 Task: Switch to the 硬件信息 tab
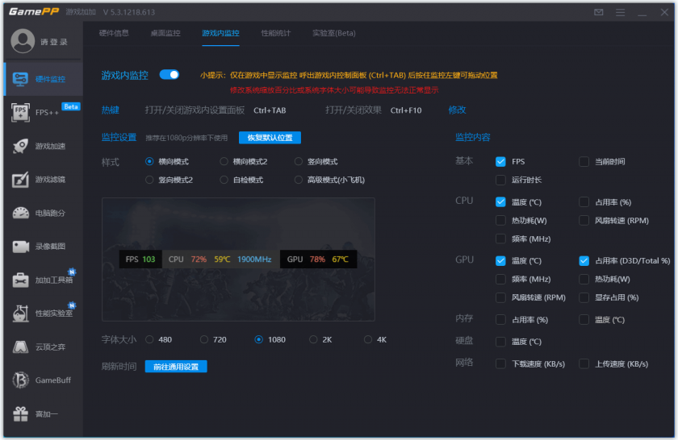click(x=114, y=33)
